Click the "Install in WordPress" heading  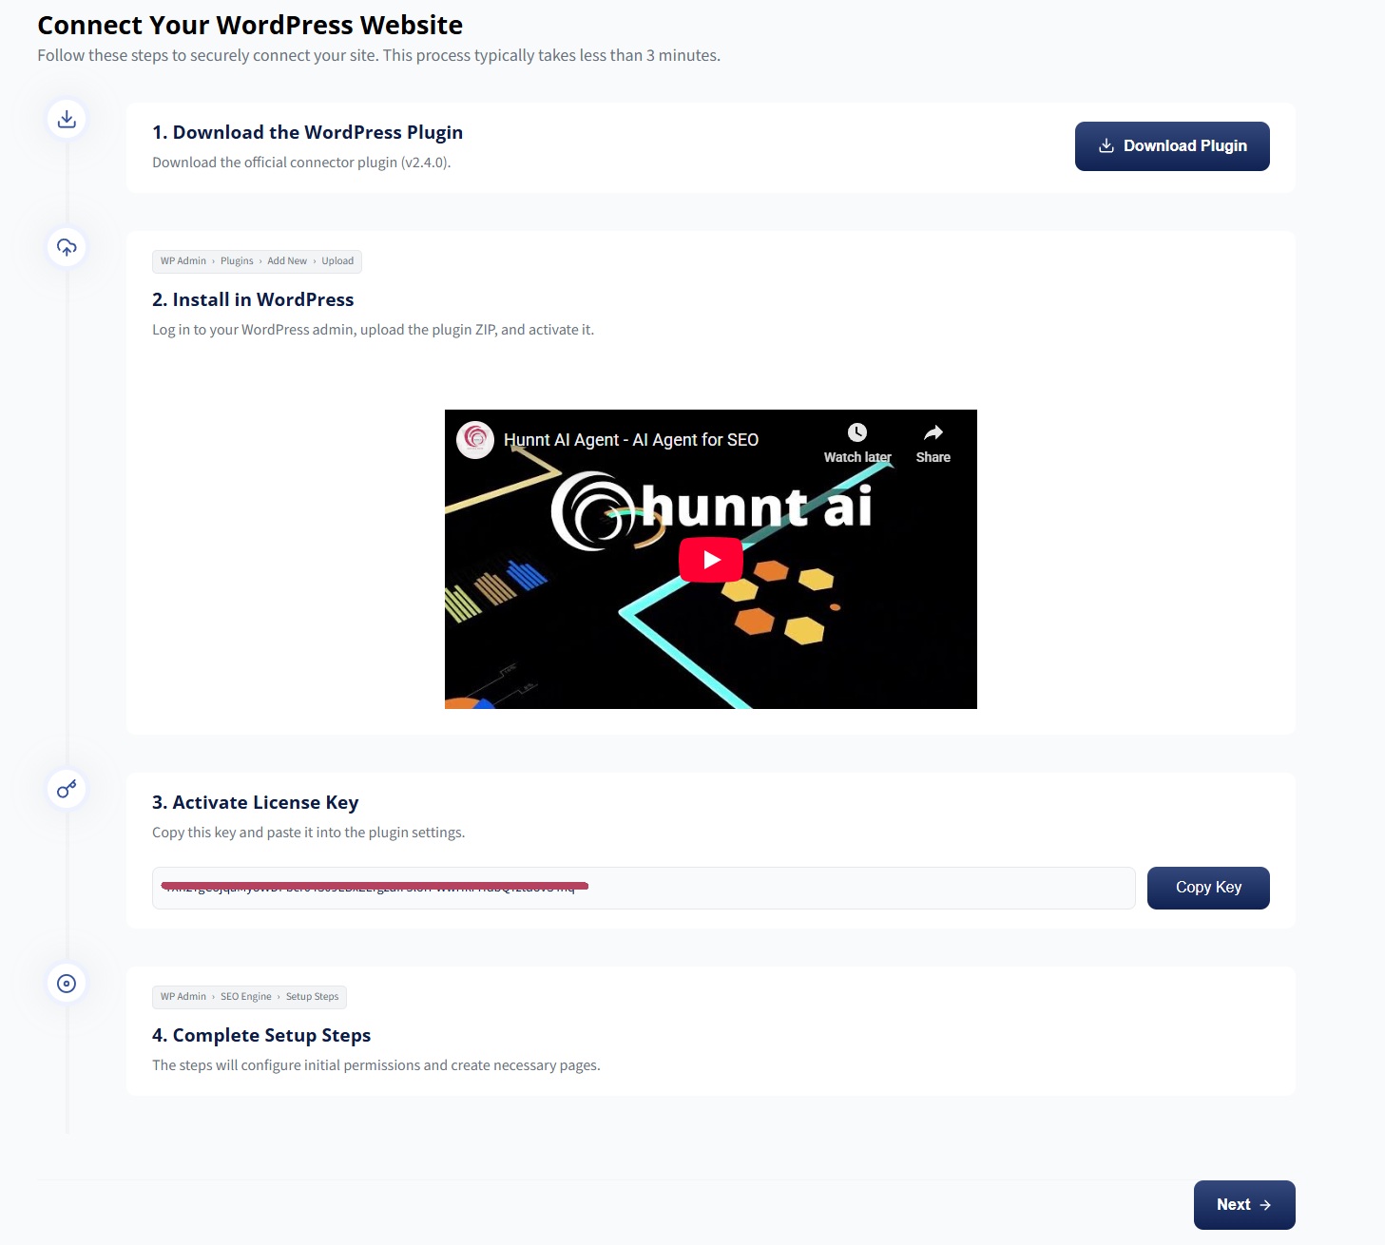click(x=253, y=300)
